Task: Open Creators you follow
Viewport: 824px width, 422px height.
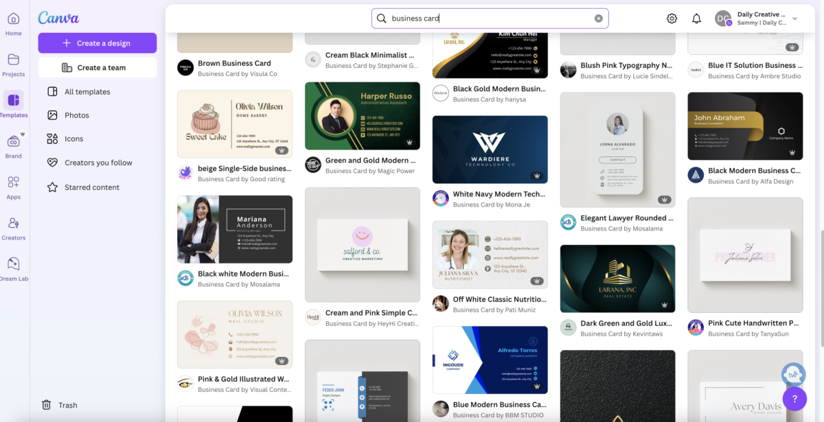Action: tap(98, 163)
